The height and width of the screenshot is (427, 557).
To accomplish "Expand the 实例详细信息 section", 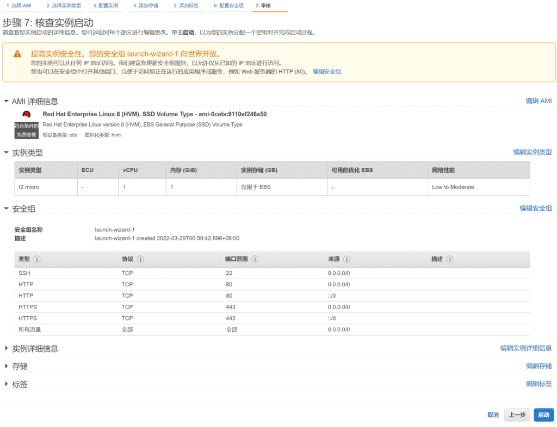I will click(x=7, y=348).
